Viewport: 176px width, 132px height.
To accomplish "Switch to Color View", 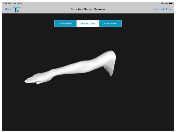I will point(110,23).
